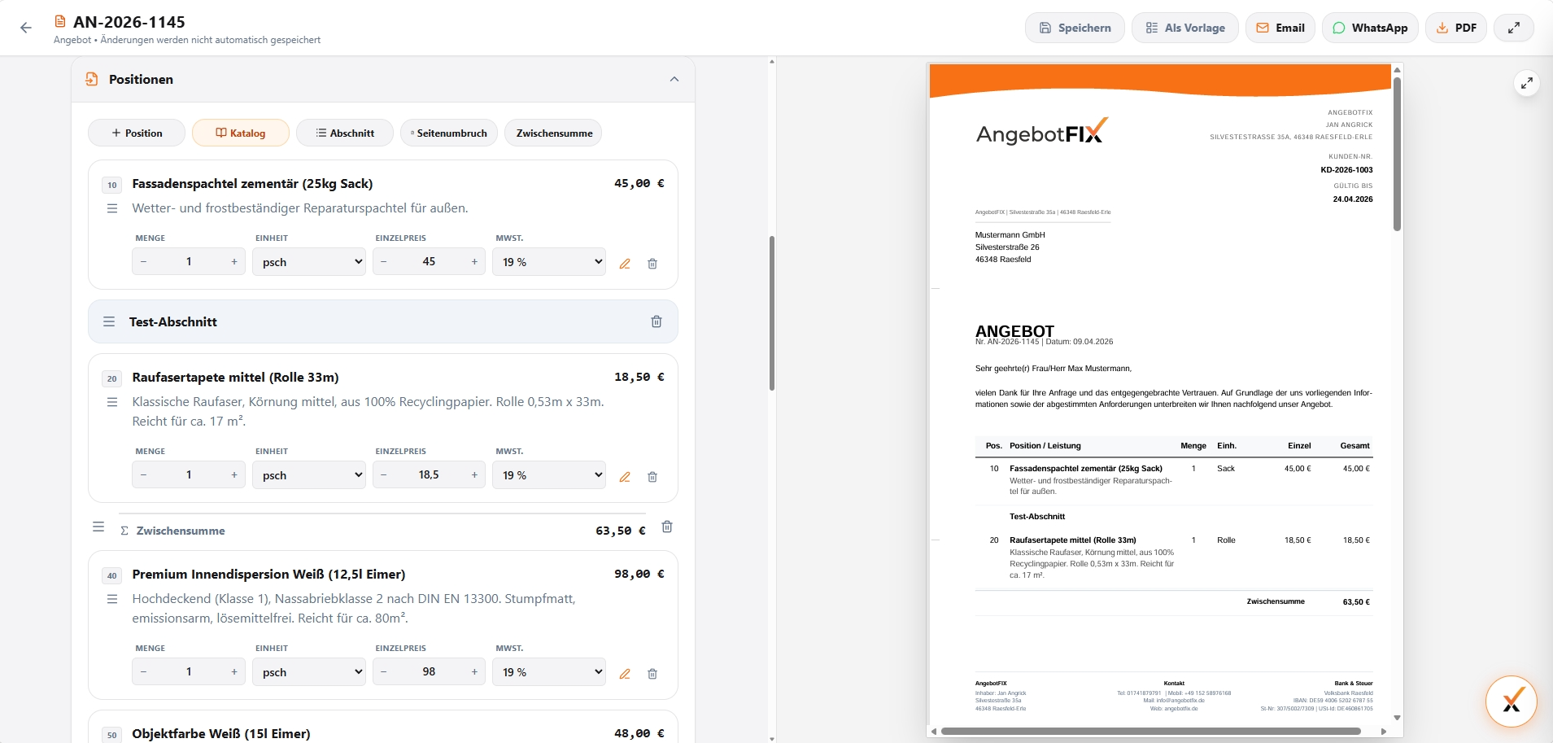Edit the Premium Innendispersion position
This screenshot has height=743, width=1553.
pos(625,674)
